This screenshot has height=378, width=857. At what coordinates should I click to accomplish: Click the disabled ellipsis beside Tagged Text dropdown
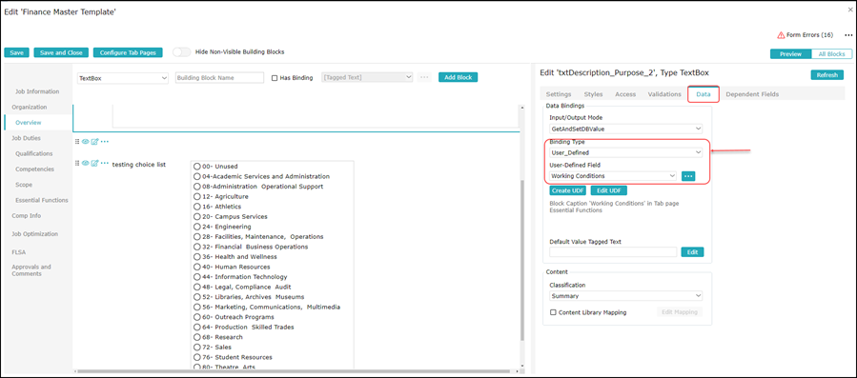tap(424, 77)
